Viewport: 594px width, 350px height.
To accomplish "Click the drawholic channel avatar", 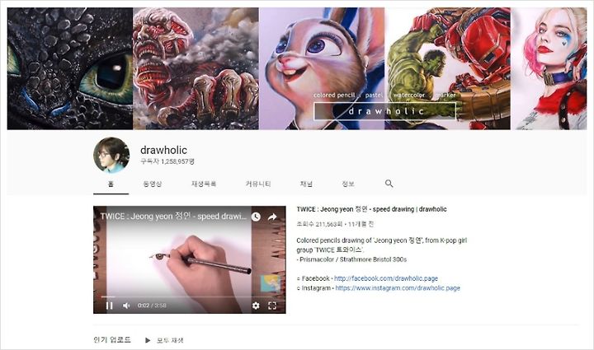I will [x=111, y=155].
